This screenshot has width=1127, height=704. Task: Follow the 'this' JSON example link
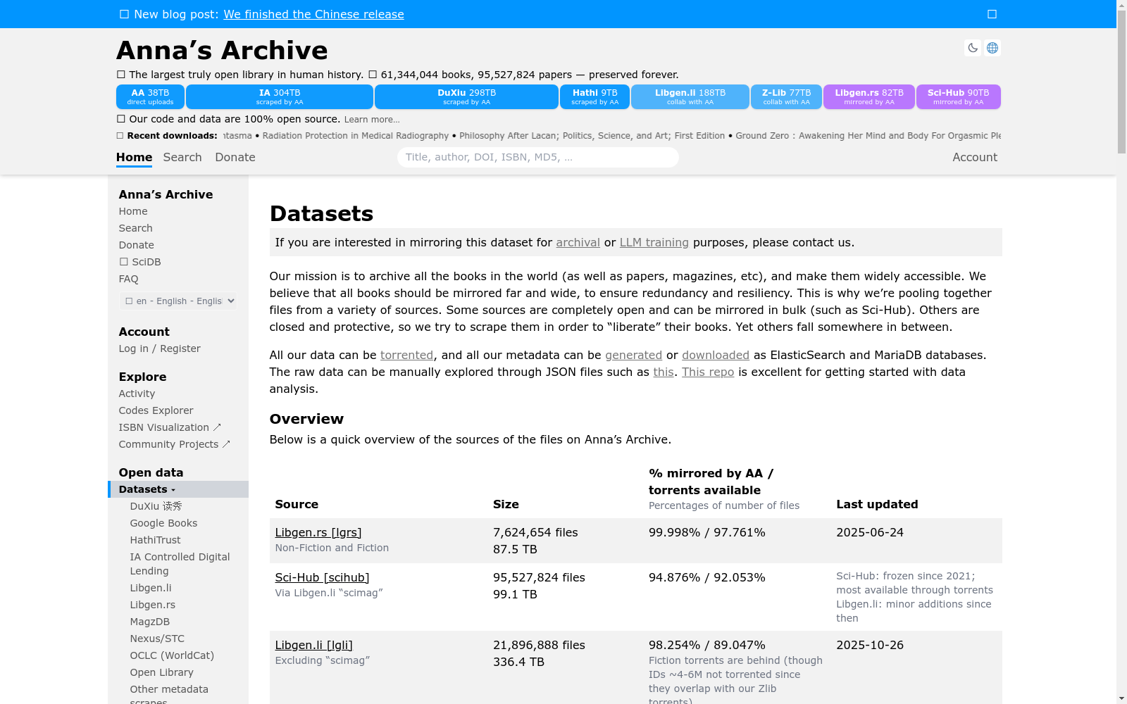click(x=663, y=372)
